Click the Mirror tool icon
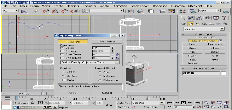This screenshot has height=110, width=232. (131, 11)
